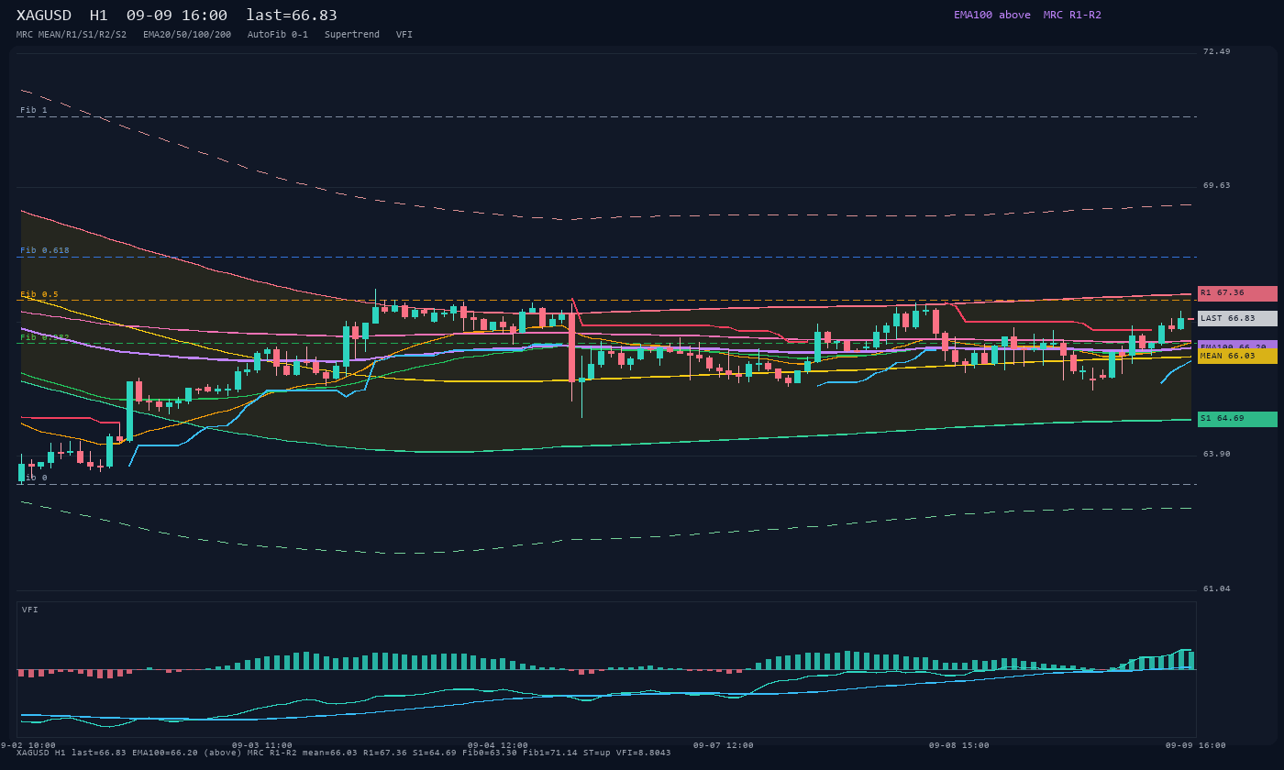Image resolution: width=1284 pixels, height=770 pixels.
Task: Select the 'Fib 0.5' level label
Action: click(x=39, y=294)
